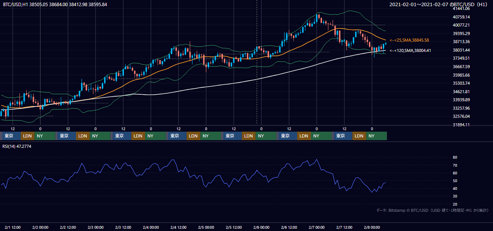Select the 120 SMA 38004.41 label
493x231 pixels.
[410, 50]
